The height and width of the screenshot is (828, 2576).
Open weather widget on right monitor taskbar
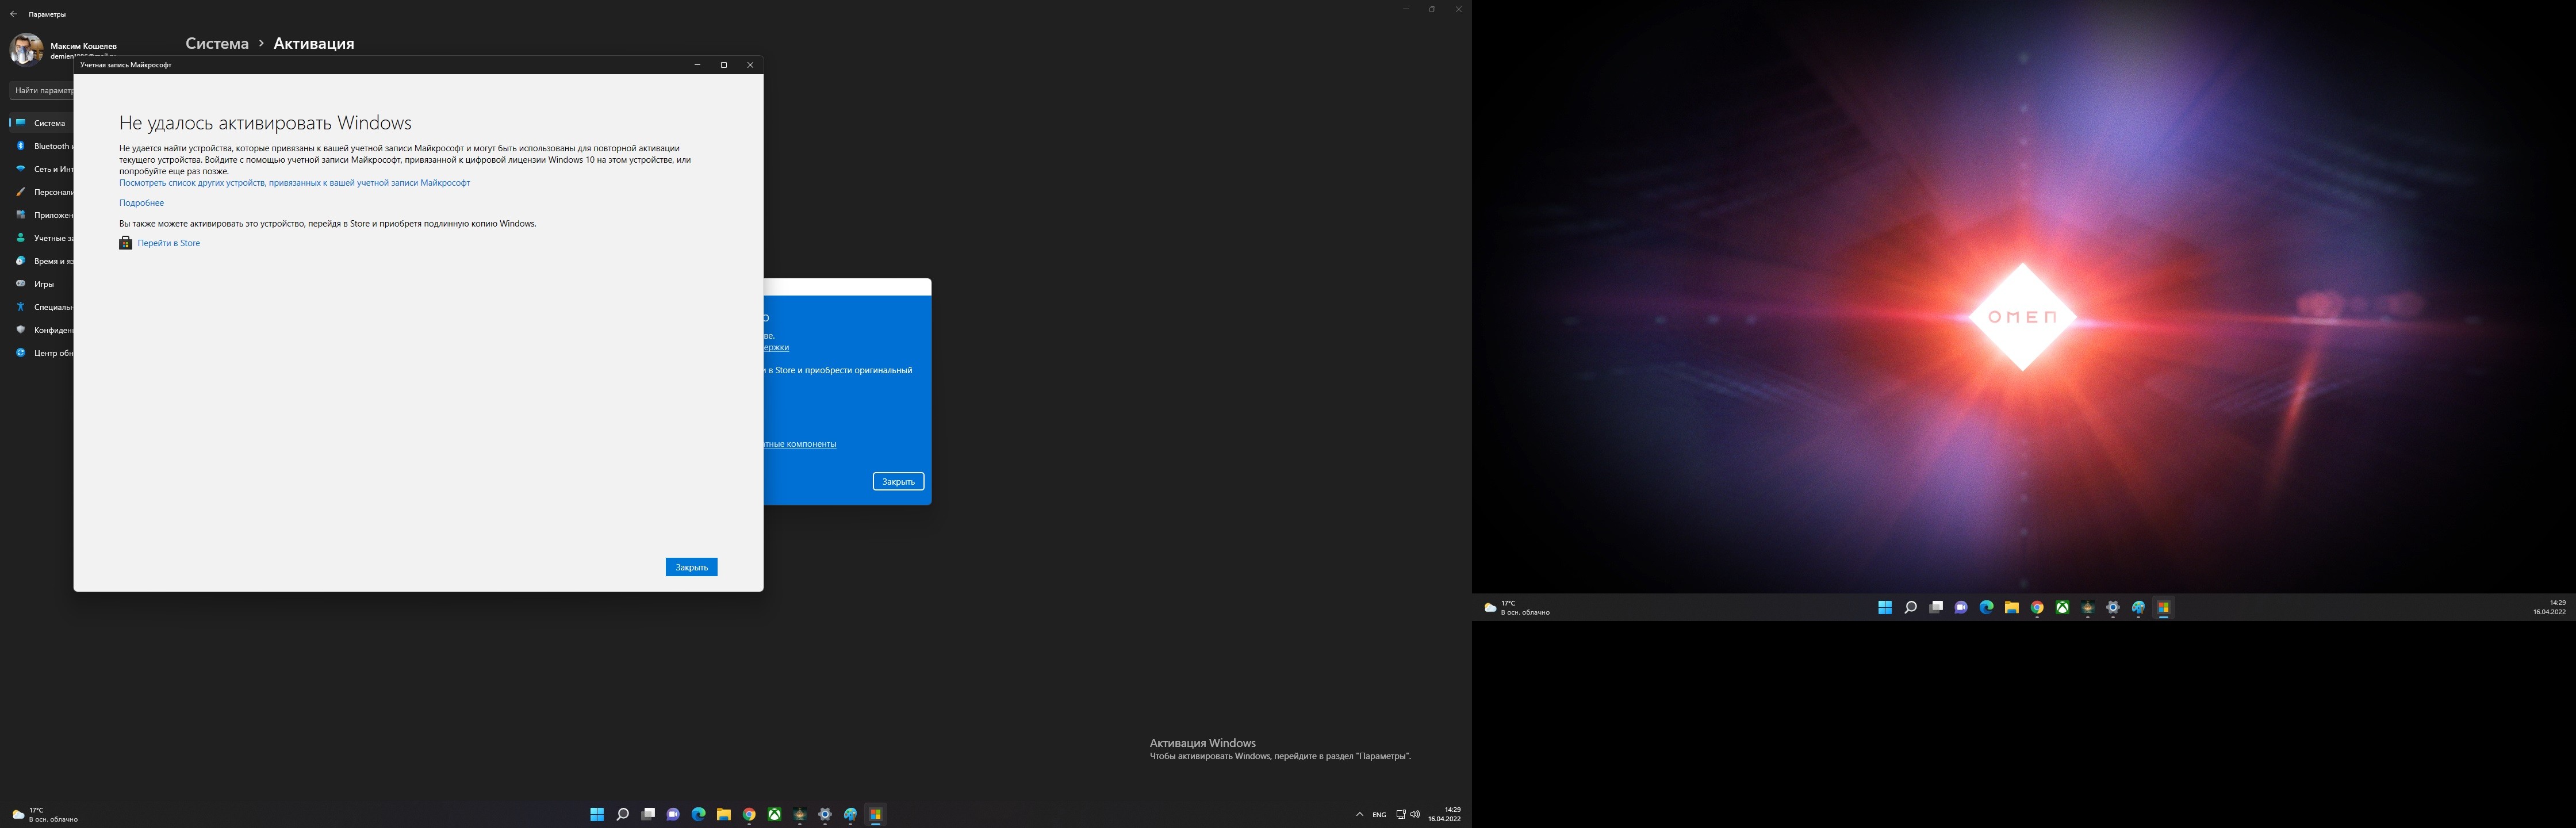pyautogui.click(x=1517, y=608)
